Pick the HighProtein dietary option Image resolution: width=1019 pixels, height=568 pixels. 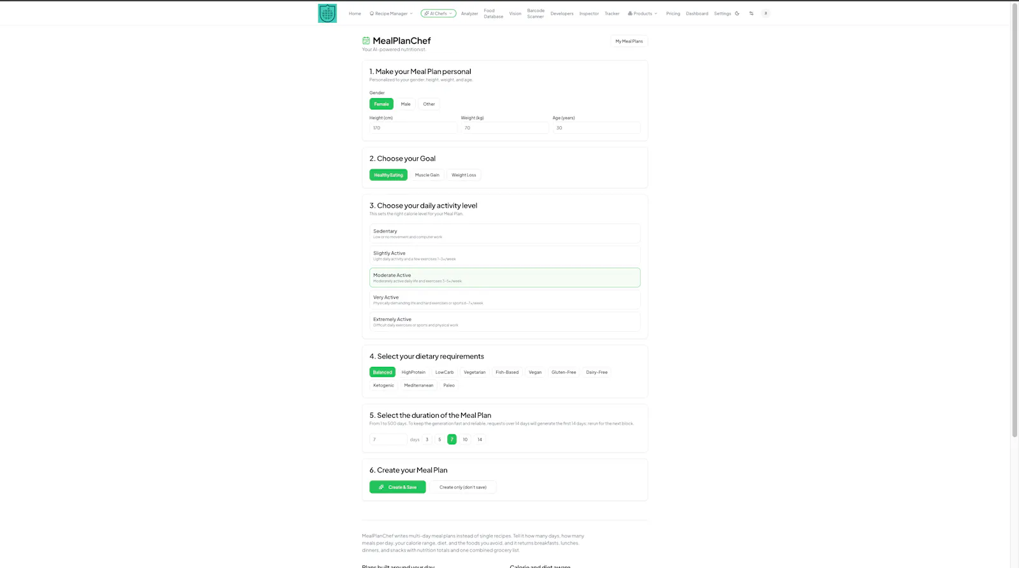pyautogui.click(x=413, y=373)
